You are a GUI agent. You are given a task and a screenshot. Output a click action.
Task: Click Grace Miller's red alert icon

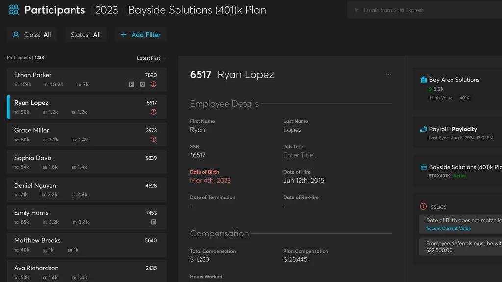153,140
